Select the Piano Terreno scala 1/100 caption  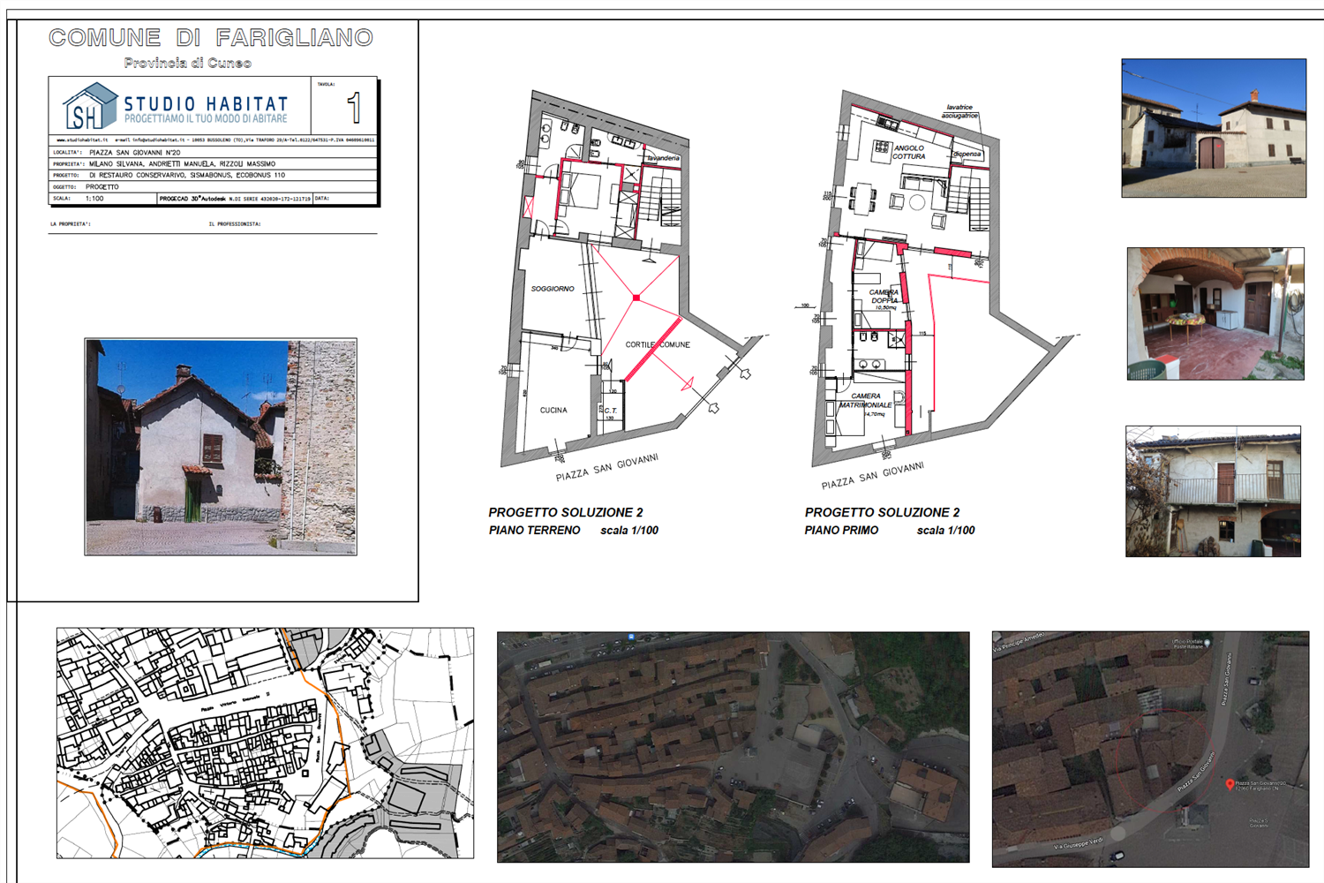(x=574, y=531)
